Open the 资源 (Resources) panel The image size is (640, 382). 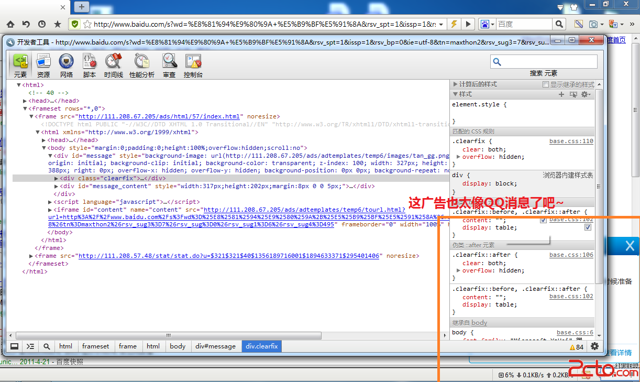click(x=43, y=66)
